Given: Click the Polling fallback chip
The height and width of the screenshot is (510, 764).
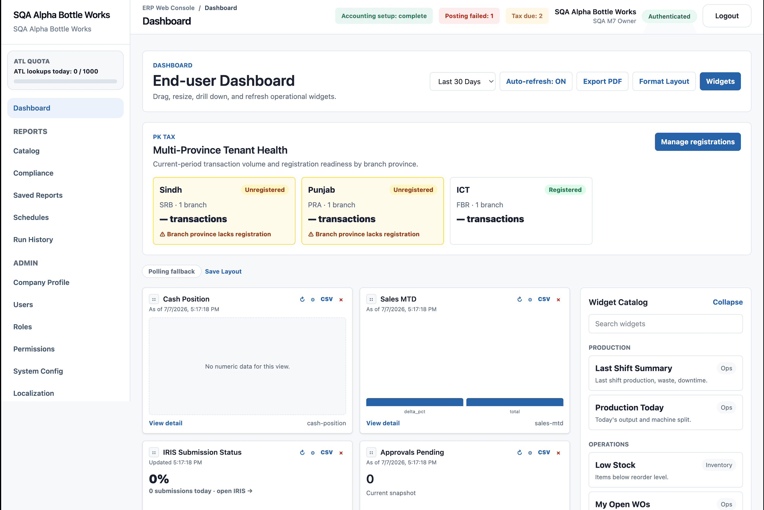Looking at the screenshot, I should (x=171, y=272).
